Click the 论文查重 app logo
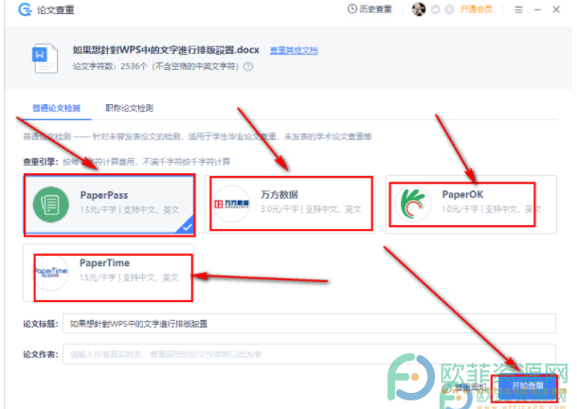The image size is (577, 409). (26, 9)
